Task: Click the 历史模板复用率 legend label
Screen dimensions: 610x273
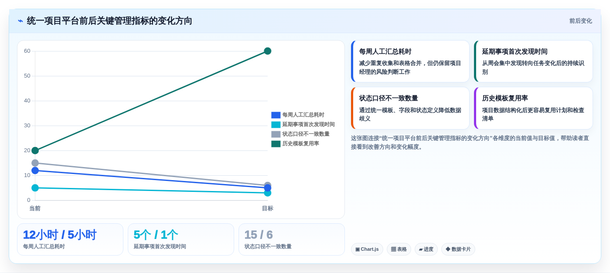Action: click(x=300, y=144)
